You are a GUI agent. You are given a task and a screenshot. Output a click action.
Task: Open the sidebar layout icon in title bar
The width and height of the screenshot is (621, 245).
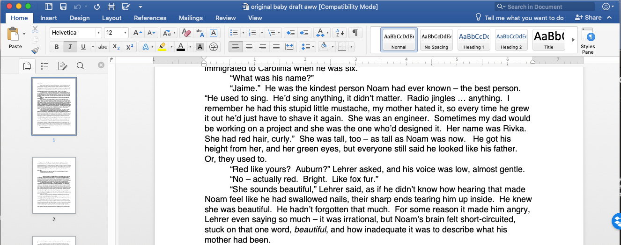tap(49, 7)
